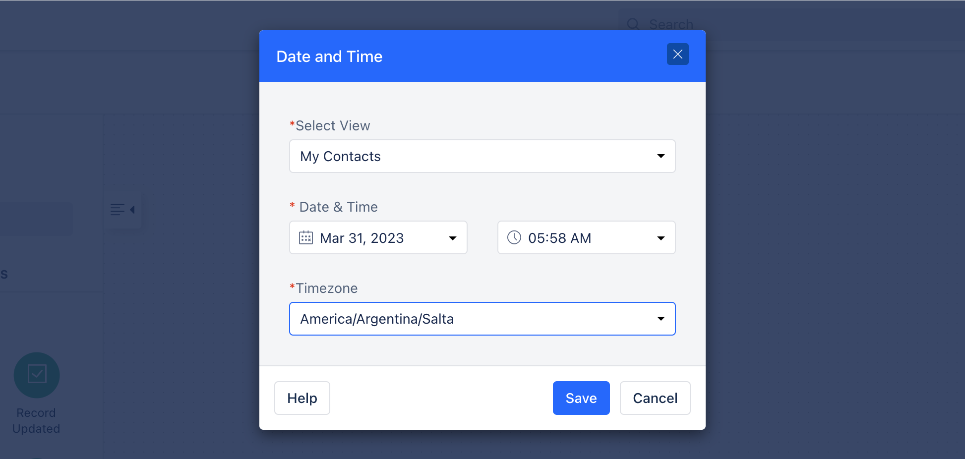965x459 pixels.
Task: Open the date picker showing Mar 31, 2023
Action: (x=378, y=237)
